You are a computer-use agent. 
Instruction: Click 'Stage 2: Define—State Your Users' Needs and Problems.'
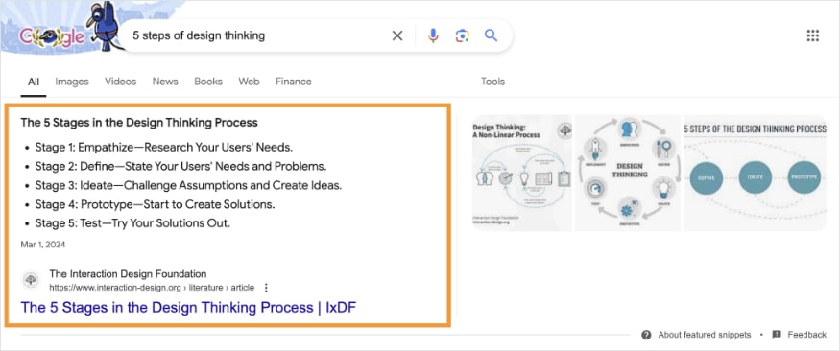pos(181,167)
